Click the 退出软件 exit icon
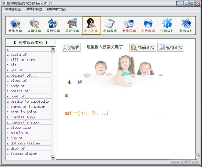The width and height of the screenshot is (202, 167). [186, 26]
